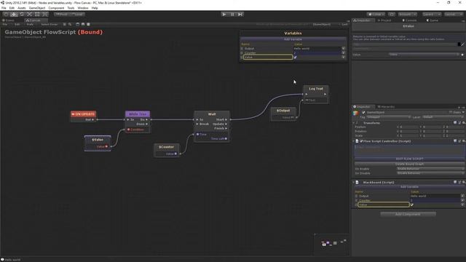Image resolution: width=466 pixels, height=262 pixels.
Task: Click the minimap in canvas corner
Action: (x=332, y=244)
